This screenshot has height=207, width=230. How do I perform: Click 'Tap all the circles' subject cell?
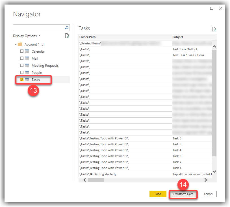[x=192, y=174]
